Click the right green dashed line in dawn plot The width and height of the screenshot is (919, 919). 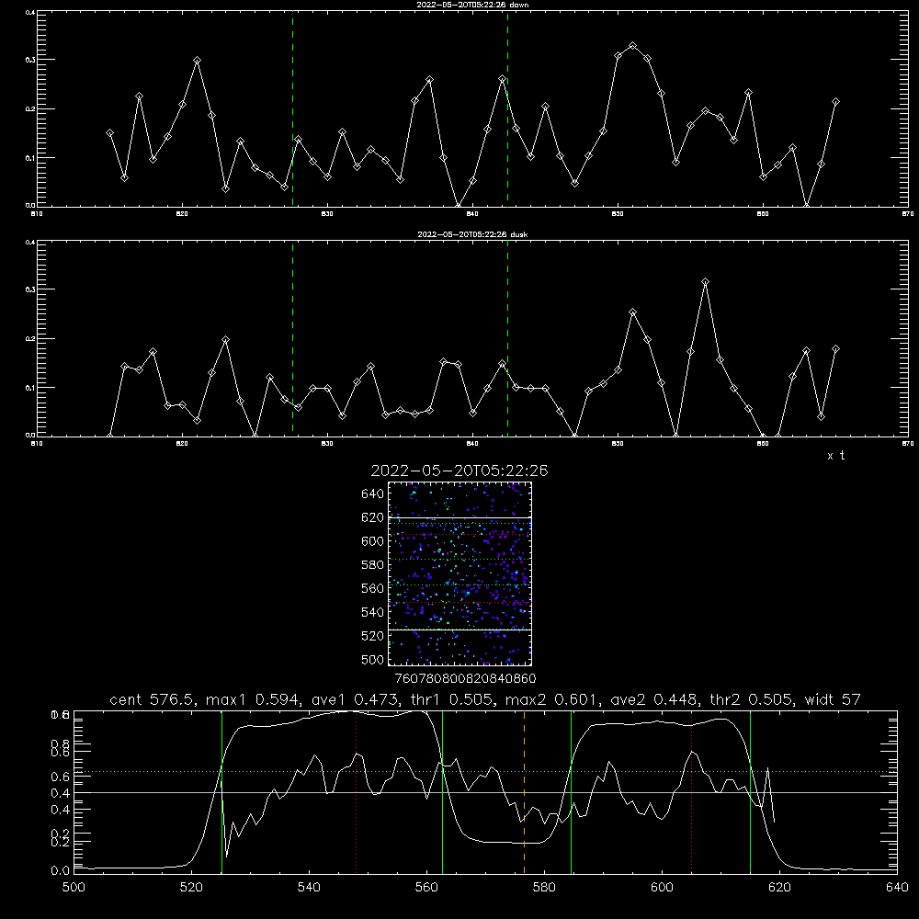[x=507, y=109]
